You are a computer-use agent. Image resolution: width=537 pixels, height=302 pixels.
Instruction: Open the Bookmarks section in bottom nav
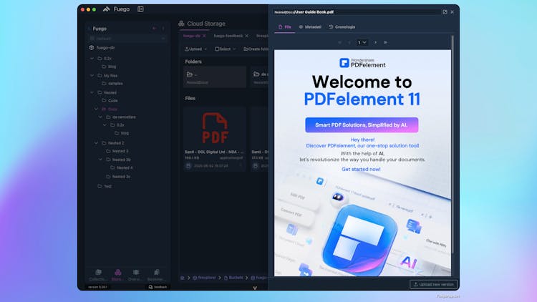[156, 275]
